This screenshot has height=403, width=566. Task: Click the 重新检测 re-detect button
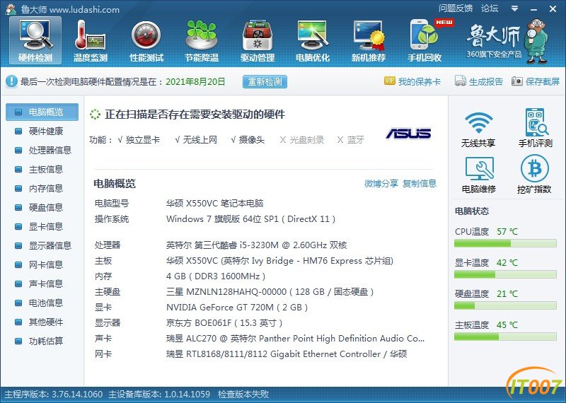(x=265, y=81)
